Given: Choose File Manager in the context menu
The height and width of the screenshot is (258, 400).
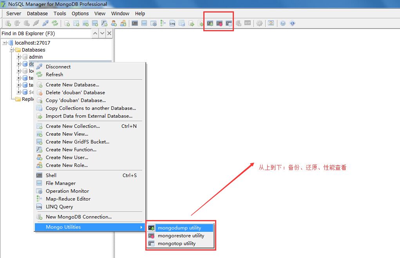Looking at the screenshot, I should point(90,183).
